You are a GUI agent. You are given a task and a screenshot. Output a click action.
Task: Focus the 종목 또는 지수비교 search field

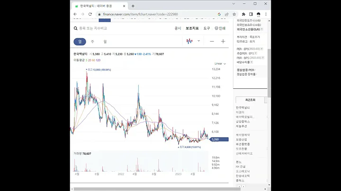(x=93, y=28)
